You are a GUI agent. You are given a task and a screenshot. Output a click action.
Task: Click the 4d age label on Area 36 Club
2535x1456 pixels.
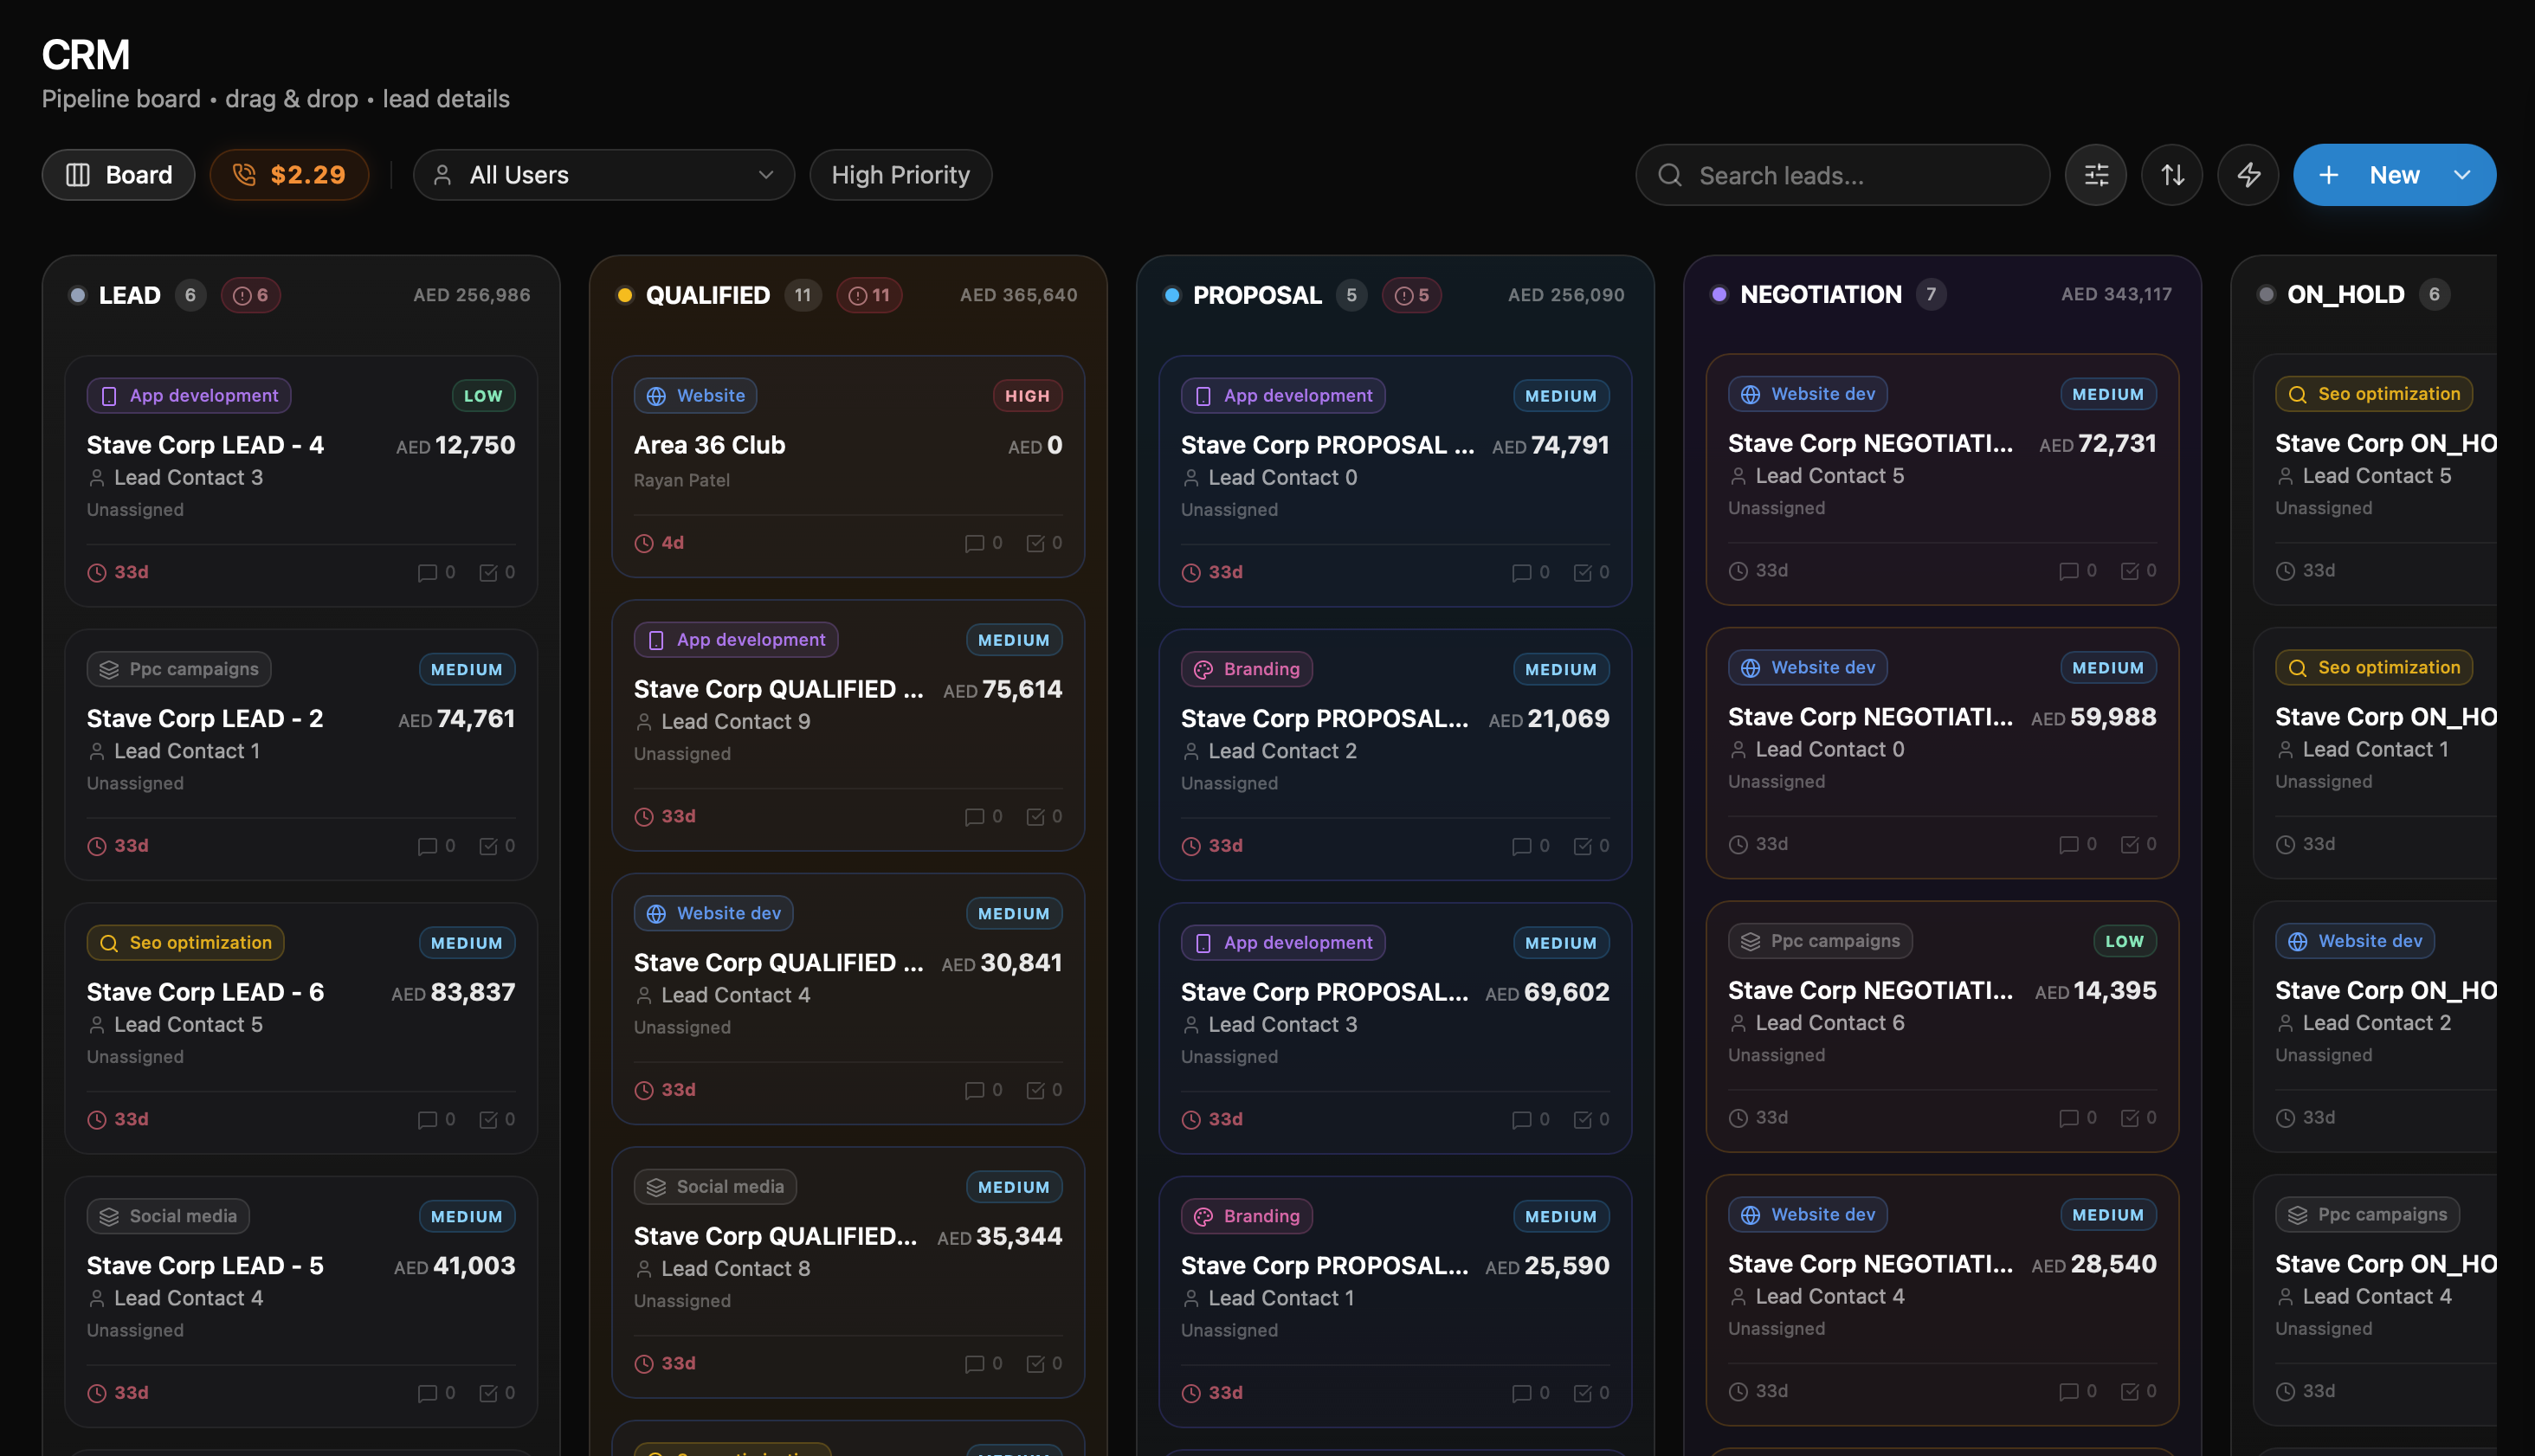tap(672, 543)
